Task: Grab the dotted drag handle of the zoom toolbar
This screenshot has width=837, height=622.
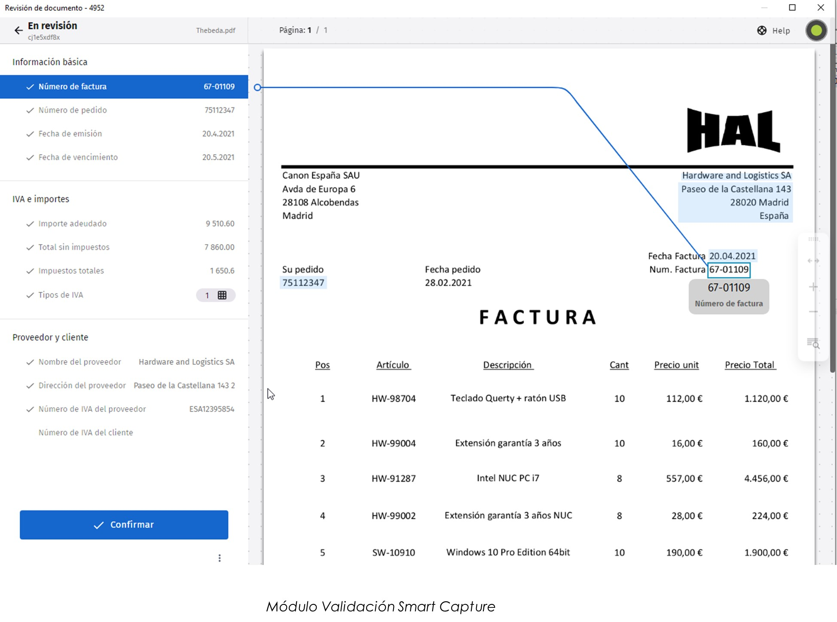Action: point(813,239)
